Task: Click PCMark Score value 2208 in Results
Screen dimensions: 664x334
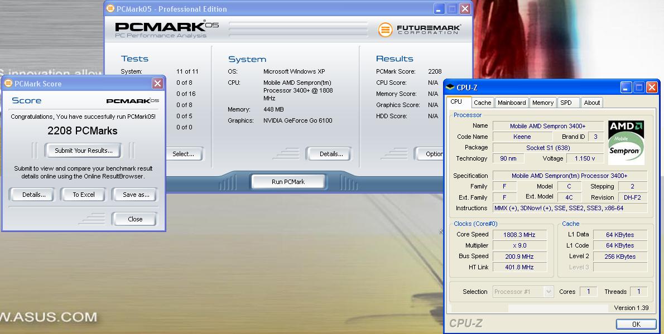Action: (435, 71)
